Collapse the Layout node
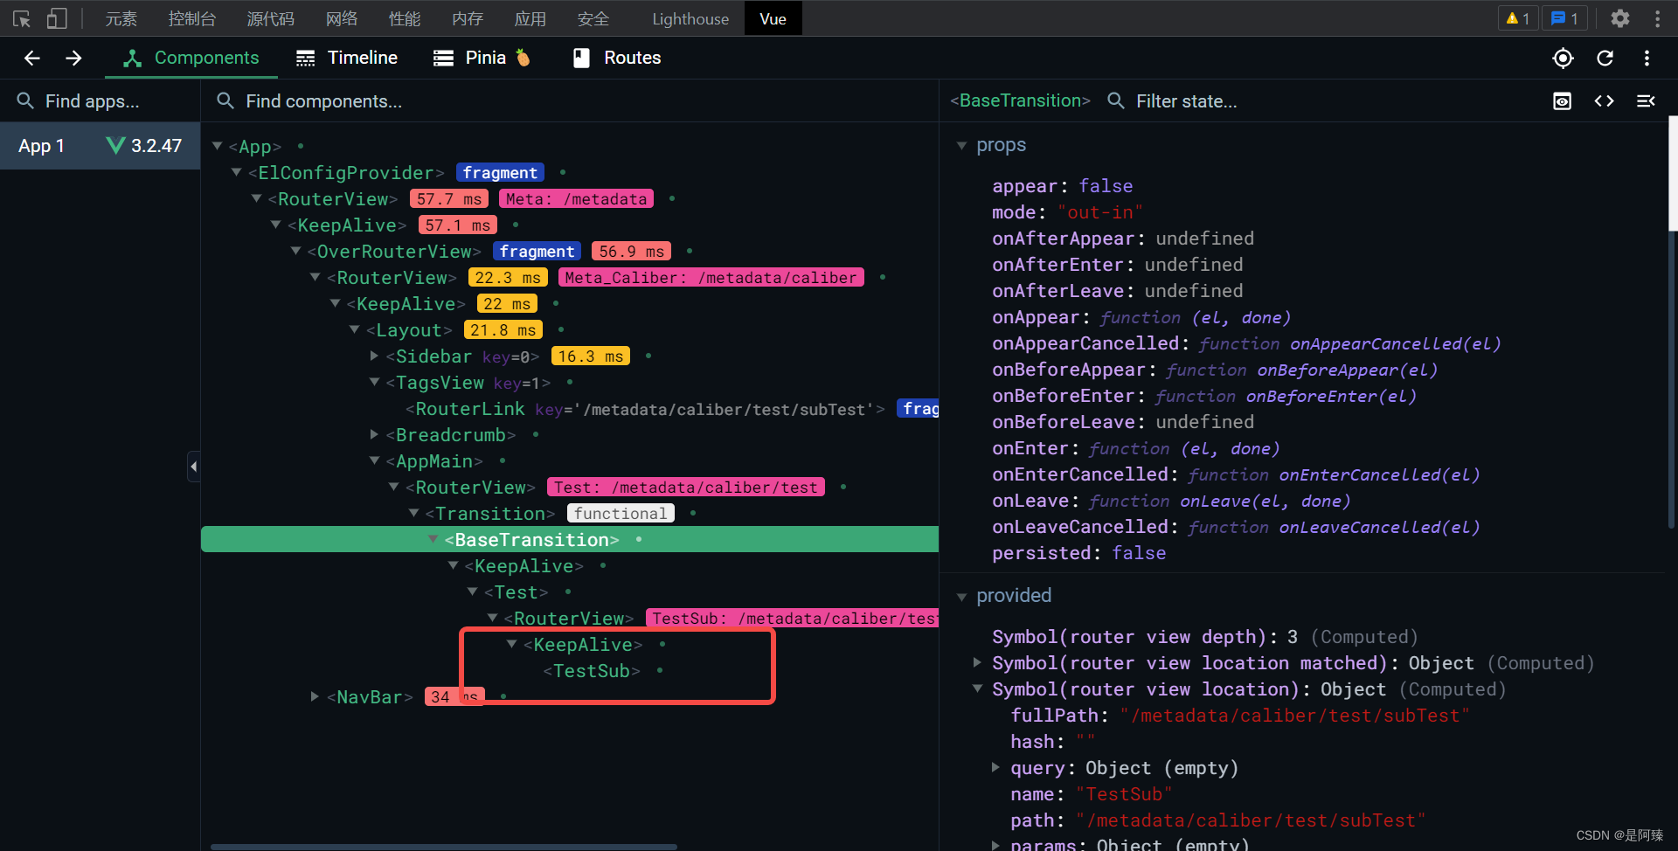This screenshot has height=851, width=1678. (x=355, y=329)
